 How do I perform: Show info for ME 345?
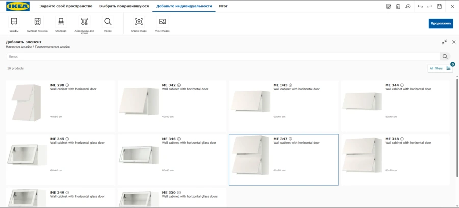67,139
